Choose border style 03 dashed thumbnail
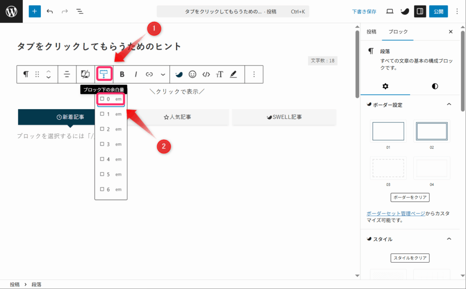Viewport: 466px width, 289px height. pos(388,168)
